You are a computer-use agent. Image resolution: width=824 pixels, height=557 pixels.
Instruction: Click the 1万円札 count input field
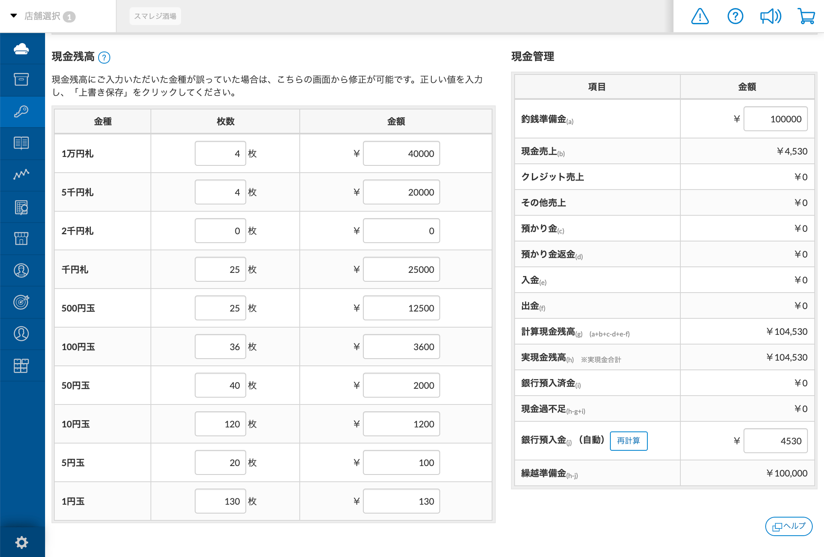point(220,153)
